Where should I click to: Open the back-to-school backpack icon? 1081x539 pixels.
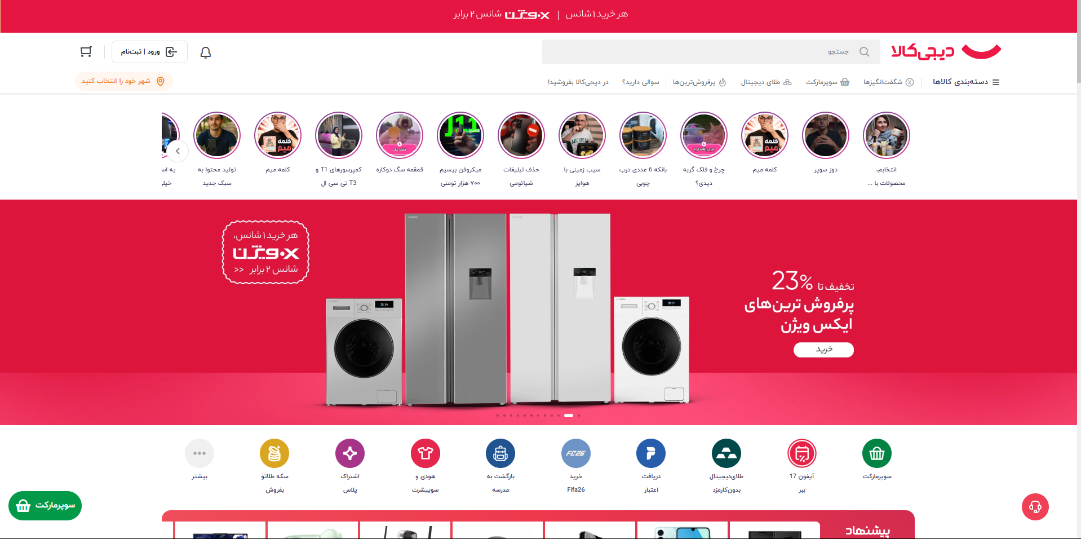tap(500, 453)
